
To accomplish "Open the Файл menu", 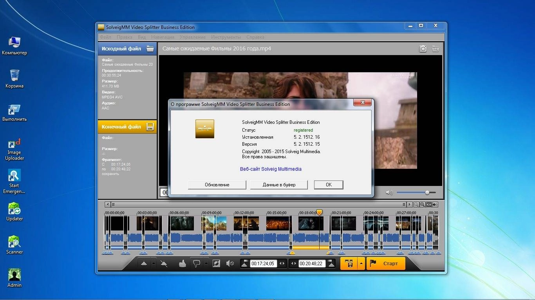I will [x=105, y=37].
